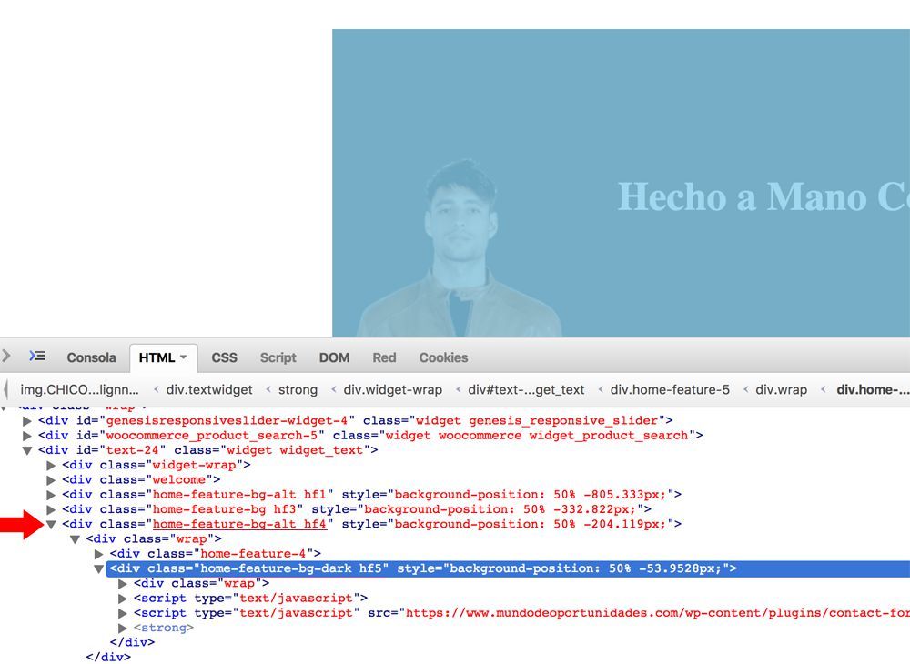Expand home-feature-bg-alt hf1 node
This screenshot has height=664, width=910.
pos(50,495)
